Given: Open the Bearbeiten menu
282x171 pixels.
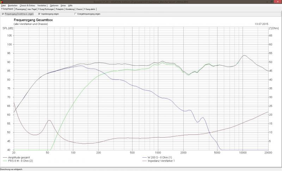Looking at the screenshot, I should coord(13,6).
